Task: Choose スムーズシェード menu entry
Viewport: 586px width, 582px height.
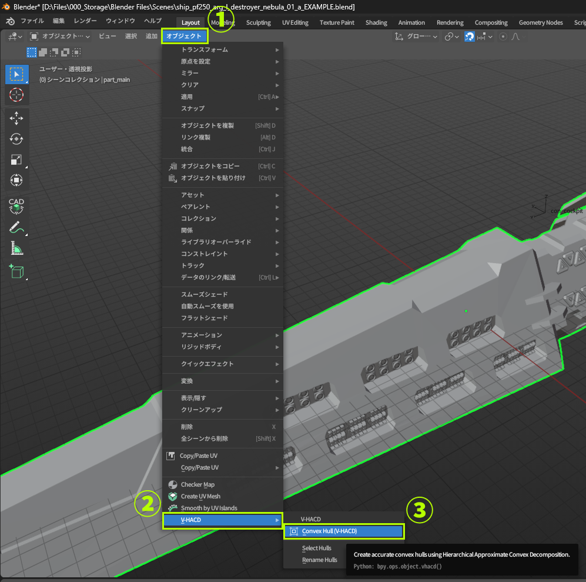Action: click(x=222, y=295)
